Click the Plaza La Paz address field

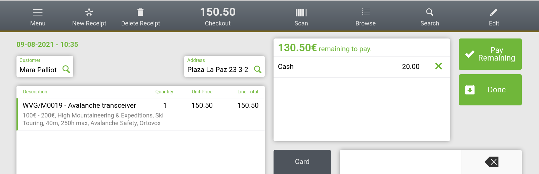click(218, 70)
